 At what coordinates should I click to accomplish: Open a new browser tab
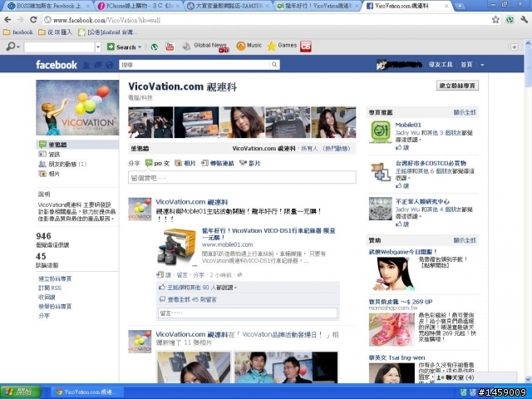coord(460,6)
